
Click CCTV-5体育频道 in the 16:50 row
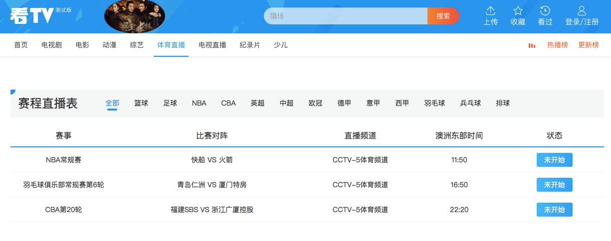[x=360, y=185]
